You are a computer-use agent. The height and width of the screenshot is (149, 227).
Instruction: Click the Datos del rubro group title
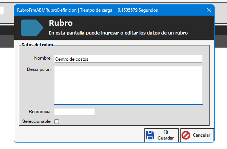tap(37, 45)
